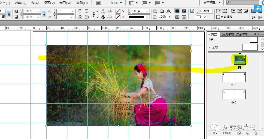Apply drop shadow effect icon
Image resolution: width=264 pixels, height=139 pixels.
coord(162,11)
